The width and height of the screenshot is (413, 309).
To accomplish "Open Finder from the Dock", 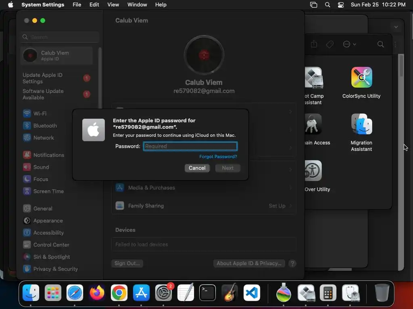I will pos(31,293).
